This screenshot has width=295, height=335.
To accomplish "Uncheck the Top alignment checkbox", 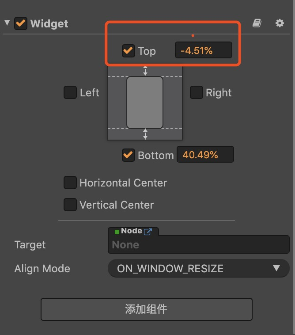I will [x=128, y=50].
